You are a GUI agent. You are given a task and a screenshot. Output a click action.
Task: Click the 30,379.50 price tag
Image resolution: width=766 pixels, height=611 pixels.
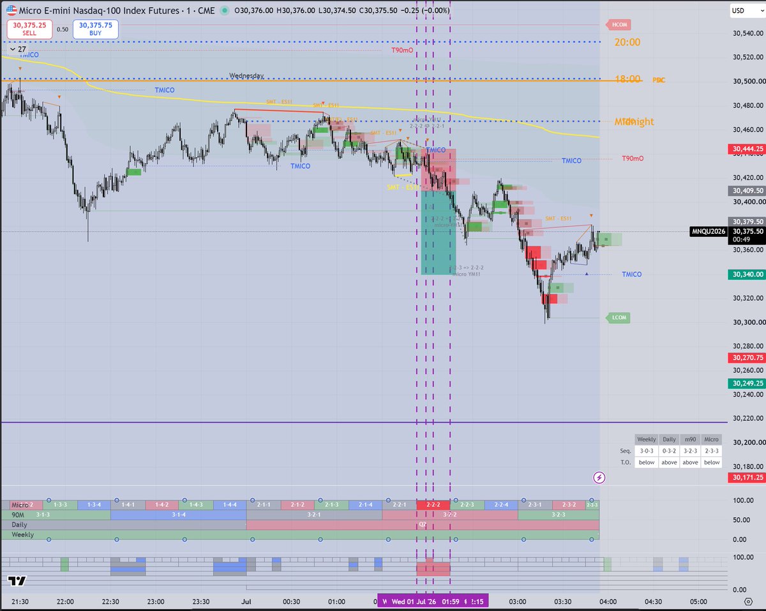[748, 222]
